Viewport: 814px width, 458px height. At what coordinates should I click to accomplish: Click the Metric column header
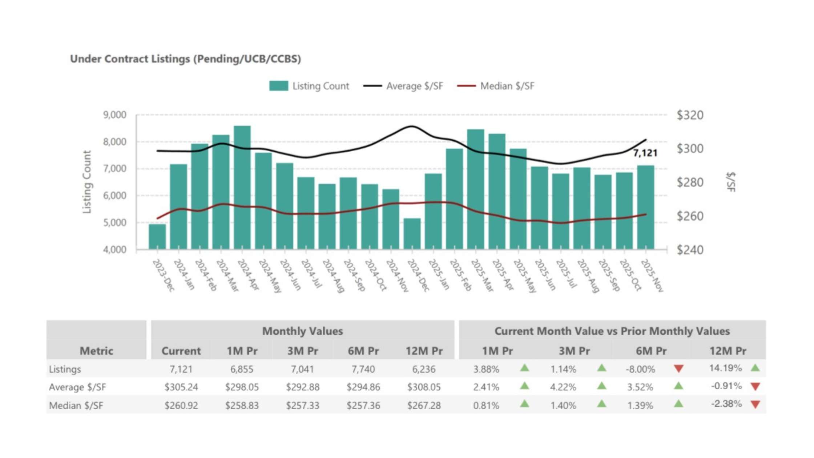(x=96, y=351)
